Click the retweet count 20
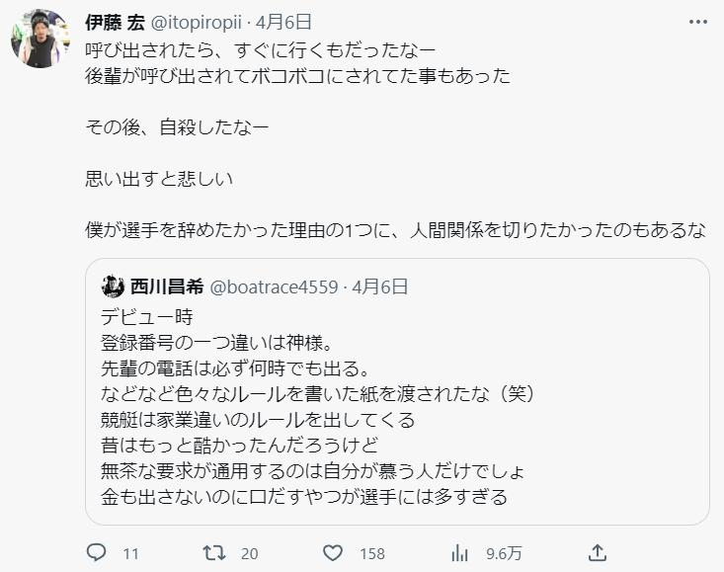This screenshot has width=724, height=572. [x=249, y=553]
